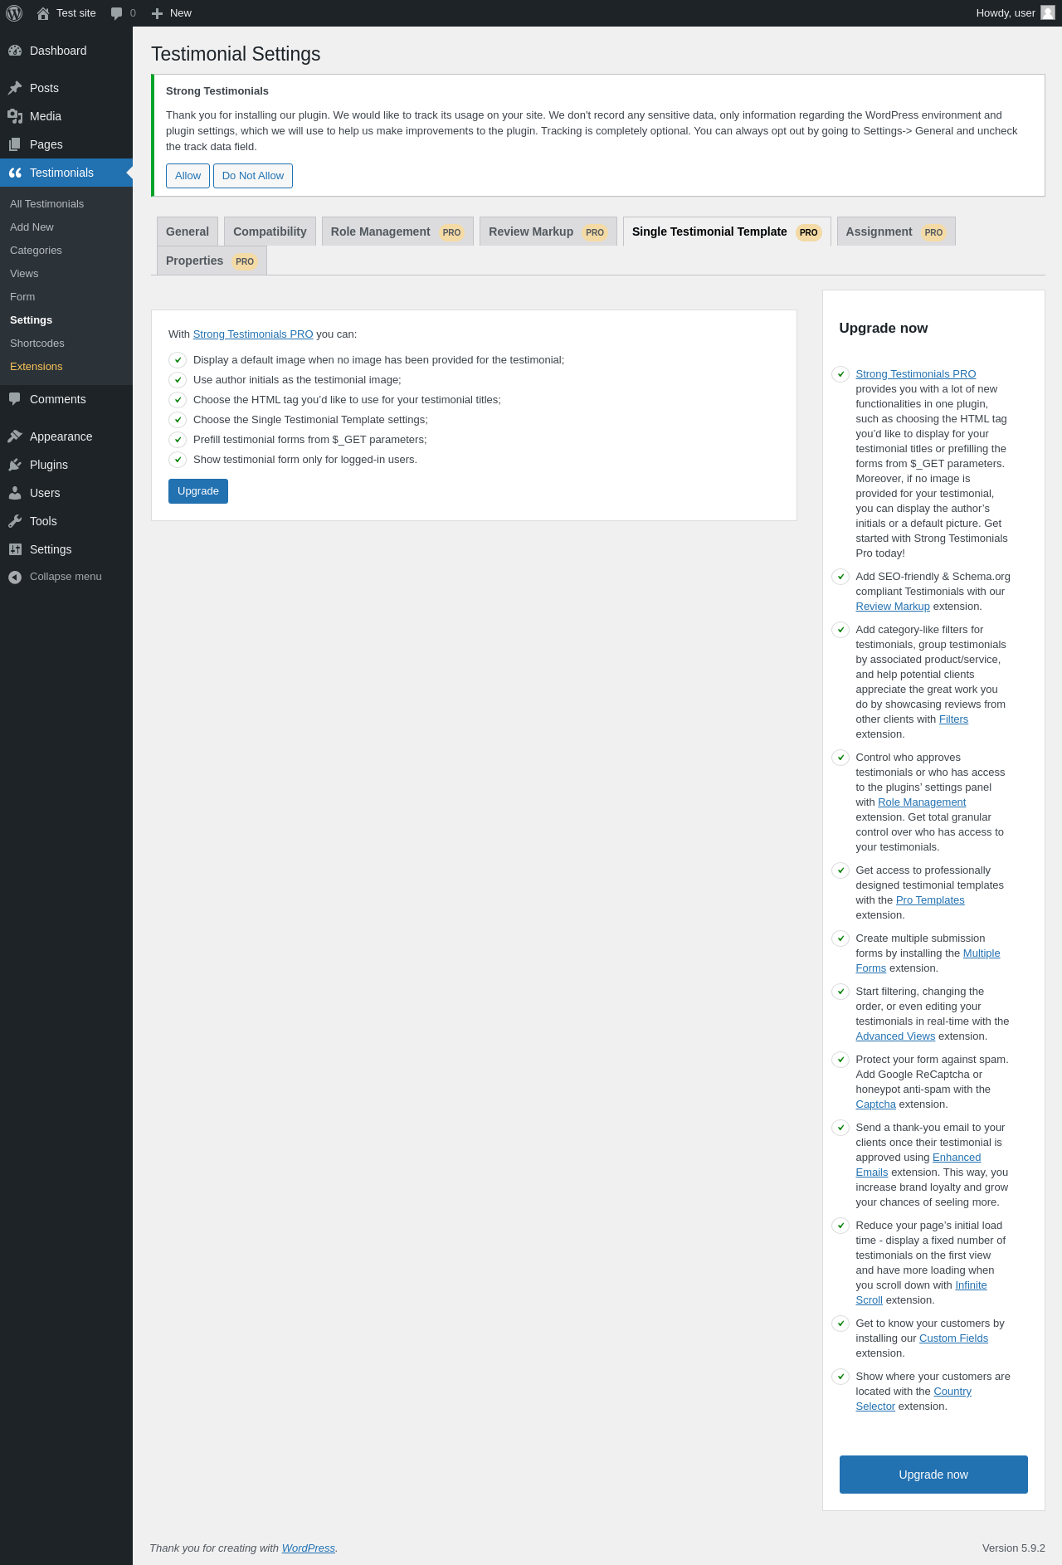The width and height of the screenshot is (1062, 1565).
Task: Open the Shortcodes submenu item
Action: (x=66, y=344)
